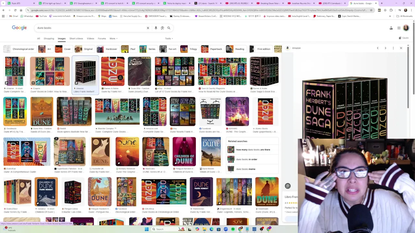The width and height of the screenshot is (415, 233).
Task: Click the 'how many dune books are there' related search
Action: click(x=253, y=150)
